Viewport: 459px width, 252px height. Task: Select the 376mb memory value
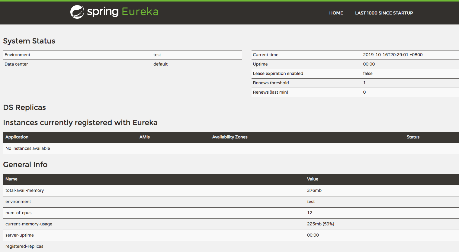pyautogui.click(x=314, y=190)
